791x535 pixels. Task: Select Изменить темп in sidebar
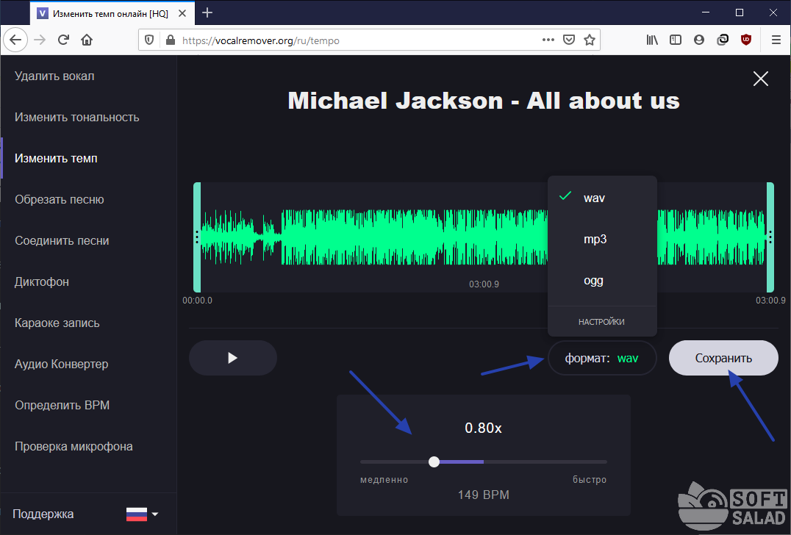(x=56, y=158)
